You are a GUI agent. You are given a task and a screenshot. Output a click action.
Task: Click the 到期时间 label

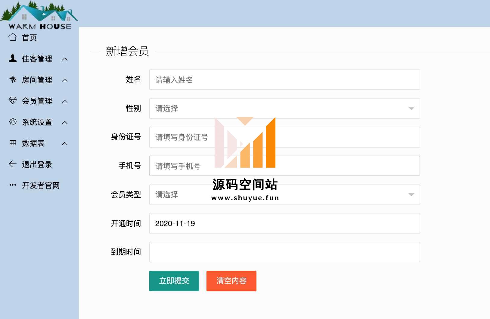point(126,252)
